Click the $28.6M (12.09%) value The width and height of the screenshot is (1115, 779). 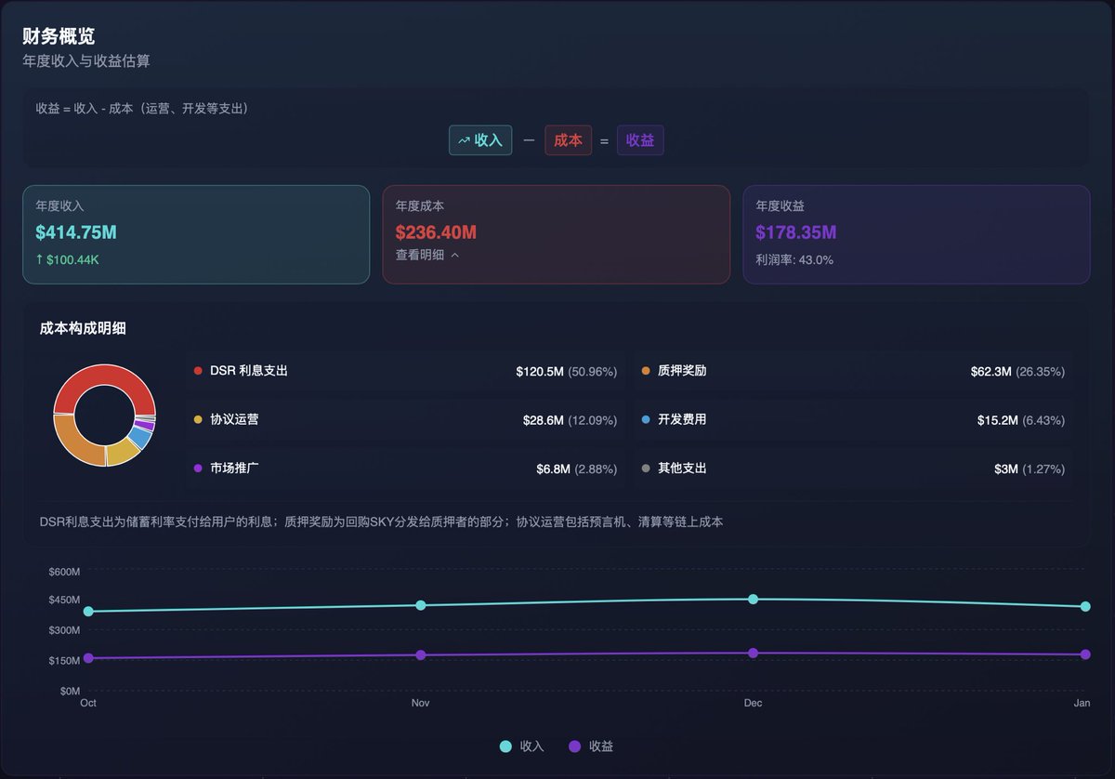point(570,420)
